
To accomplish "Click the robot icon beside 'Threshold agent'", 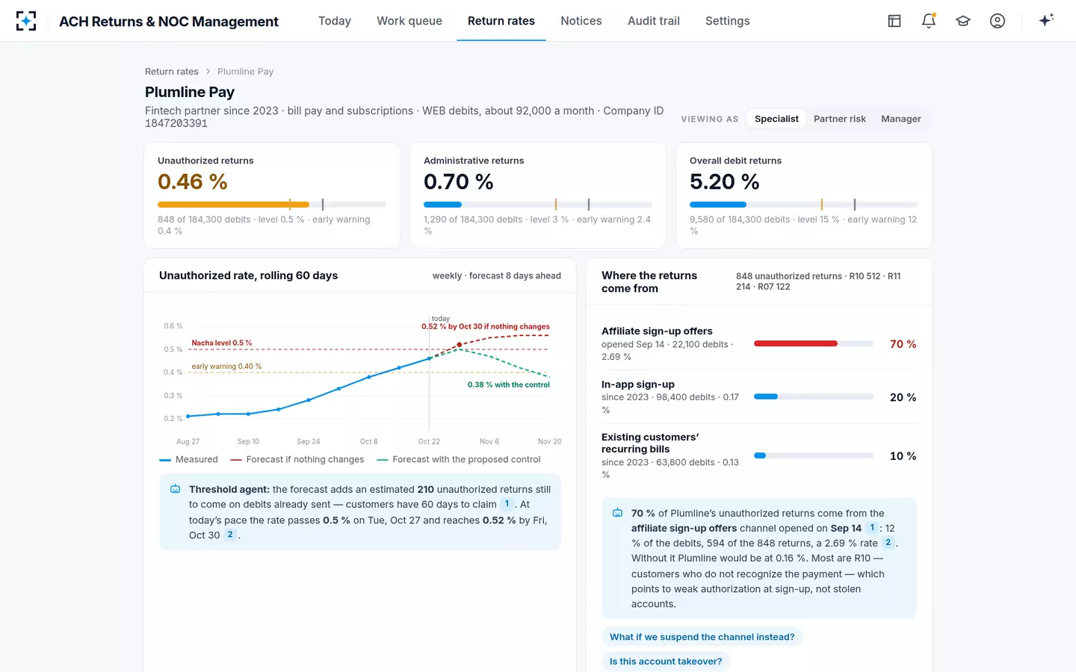I will pos(175,489).
